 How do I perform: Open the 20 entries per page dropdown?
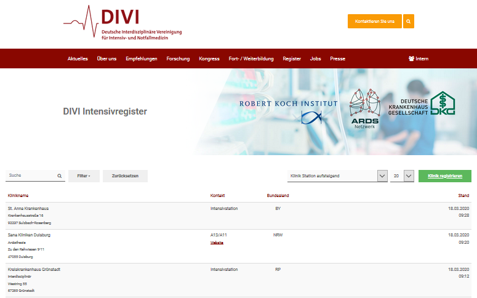click(402, 176)
